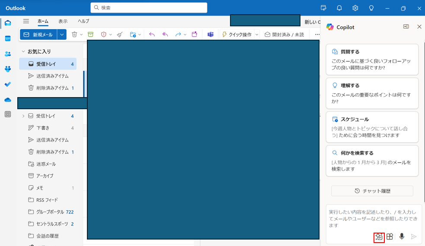This screenshot has height=246, width=425.
Task: Open the RSS フィード folder
Action: click(x=48, y=200)
